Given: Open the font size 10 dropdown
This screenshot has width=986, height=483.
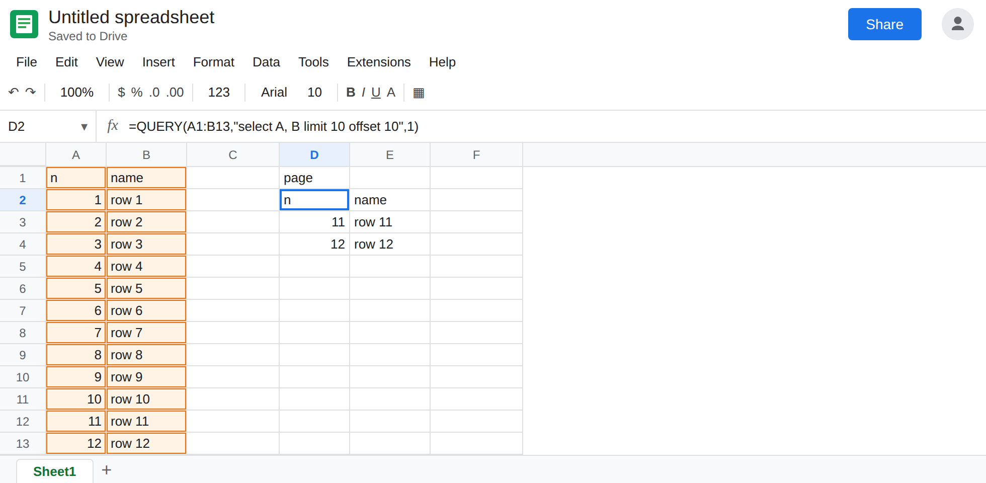Looking at the screenshot, I should point(314,92).
